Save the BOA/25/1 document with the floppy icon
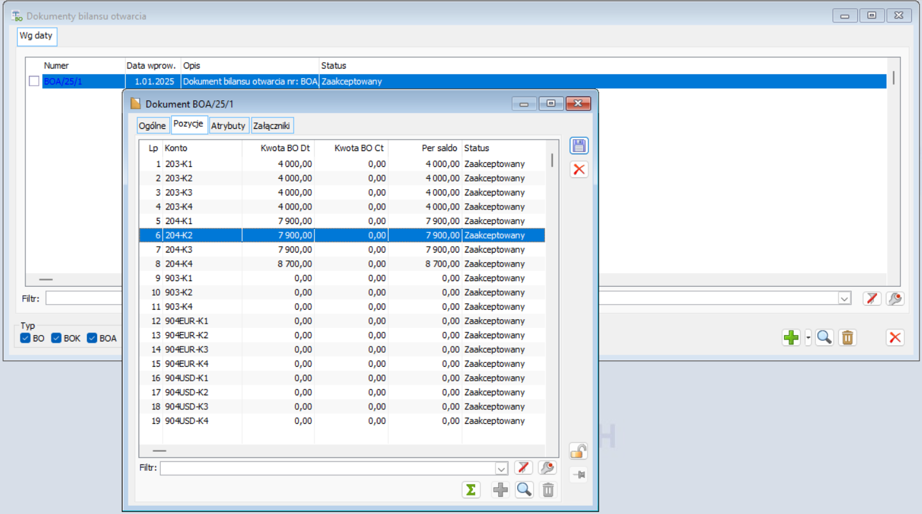 click(579, 146)
